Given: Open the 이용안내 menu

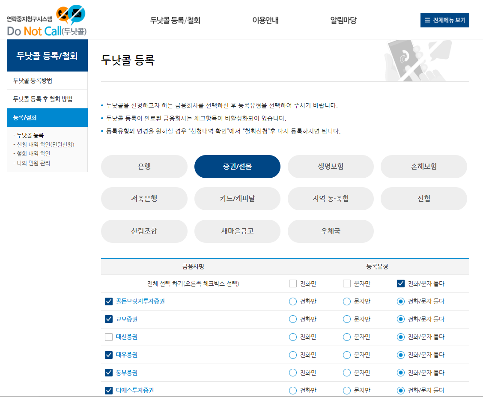Looking at the screenshot, I should tap(264, 20).
